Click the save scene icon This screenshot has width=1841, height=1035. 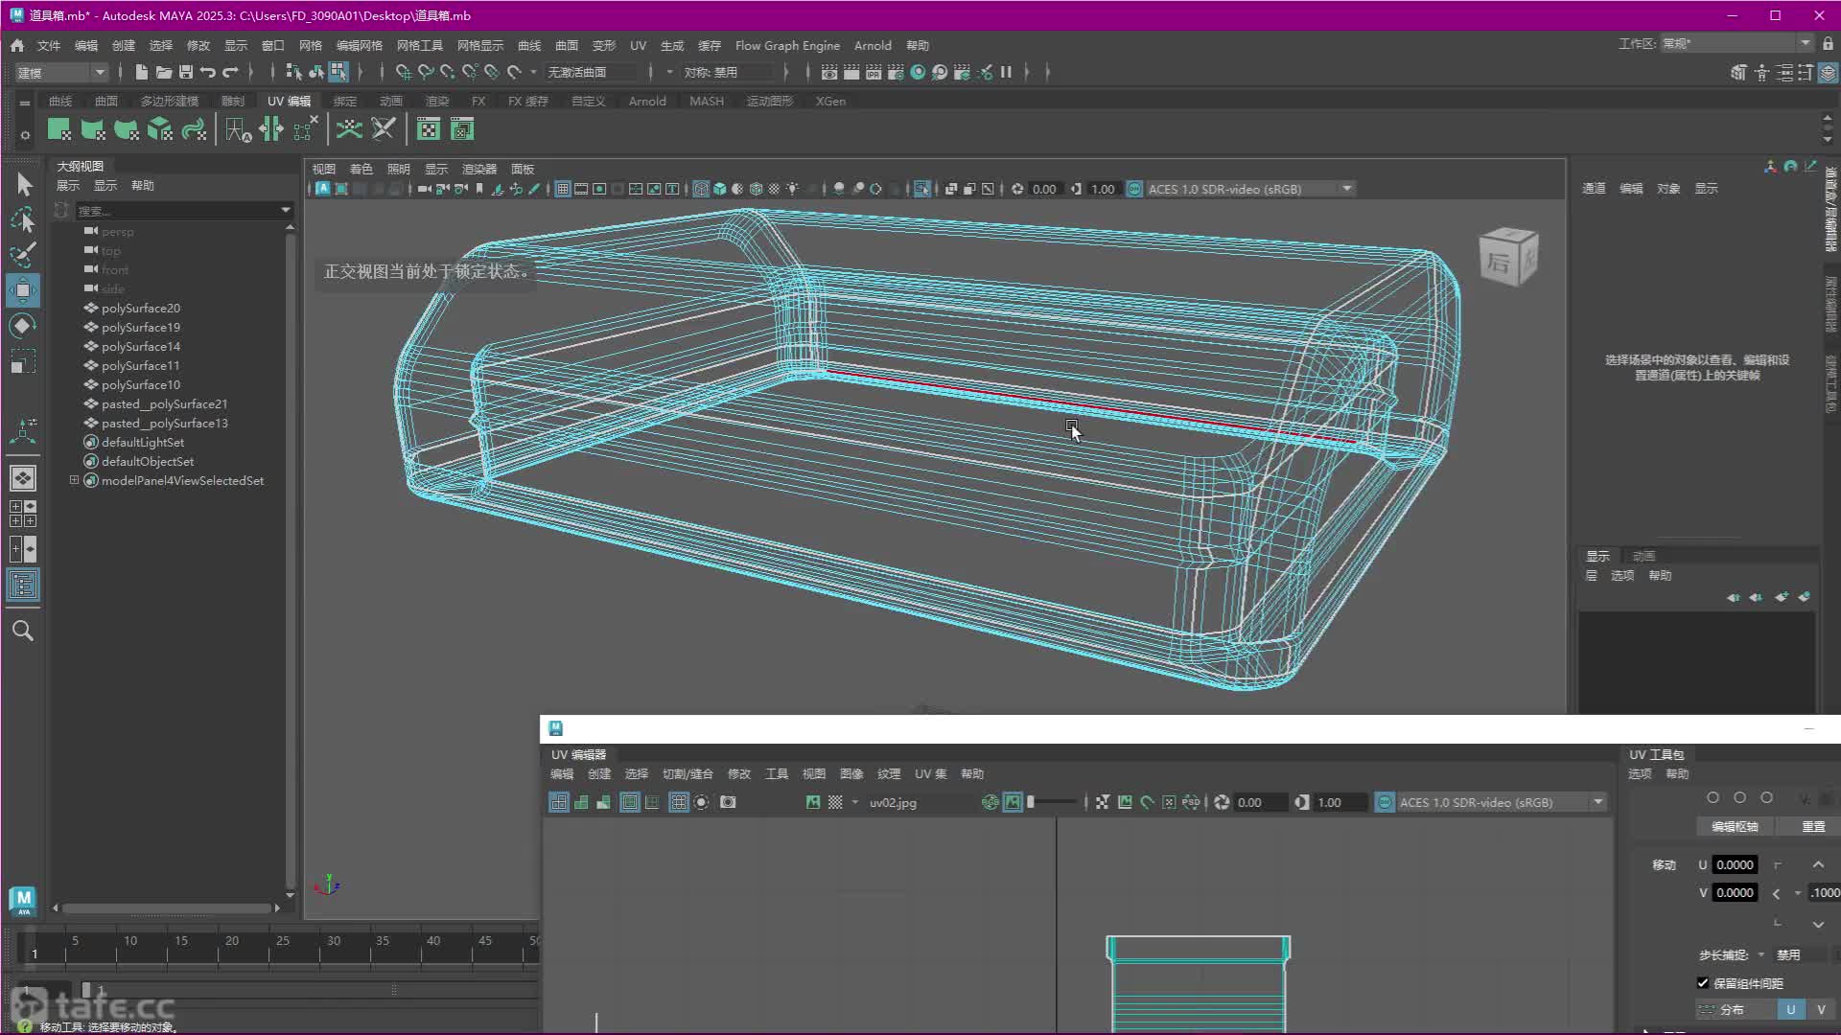coord(186,72)
